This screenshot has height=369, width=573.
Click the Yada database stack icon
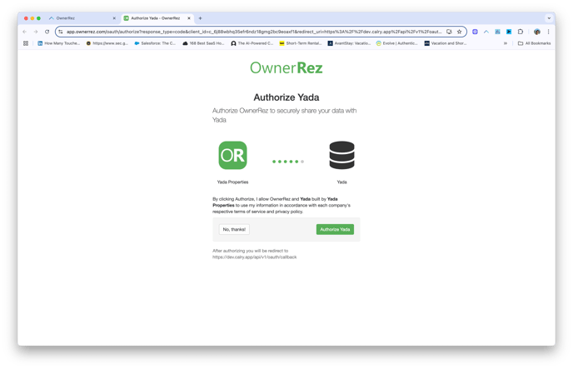(341, 155)
